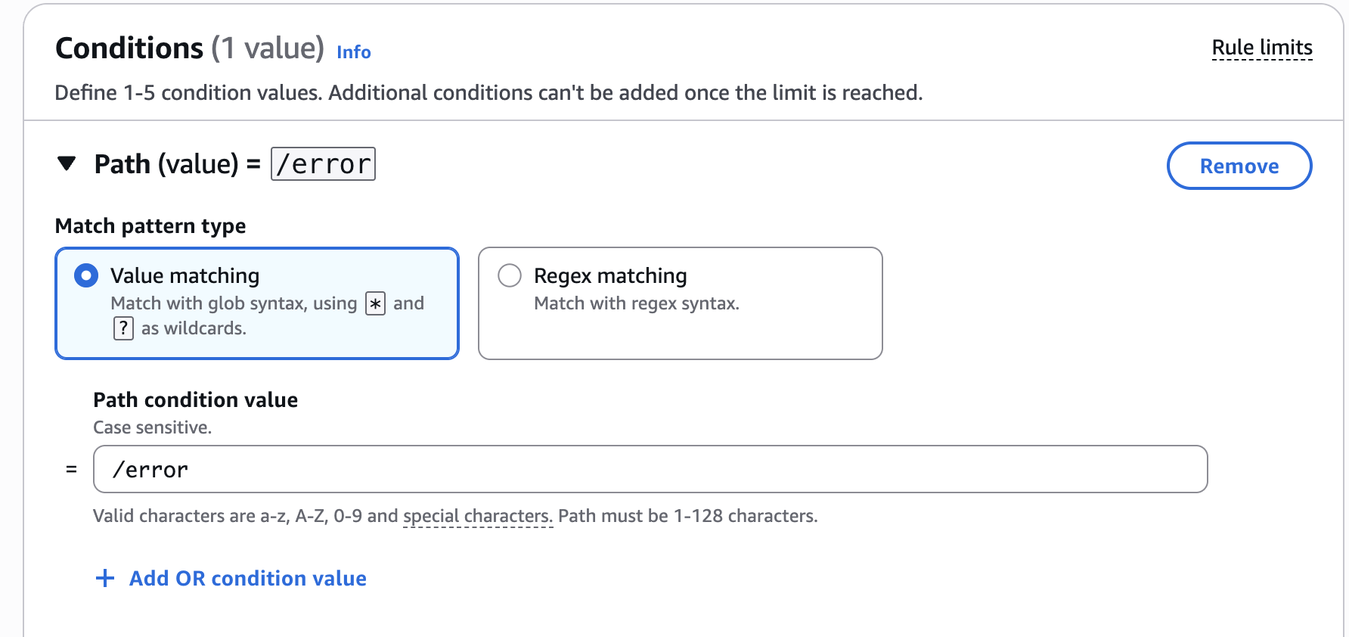Select the Value matching radio button
Viewport: 1349px width, 637px height.
(x=86, y=275)
